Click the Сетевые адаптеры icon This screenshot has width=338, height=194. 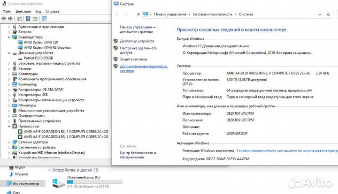point(15,142)
